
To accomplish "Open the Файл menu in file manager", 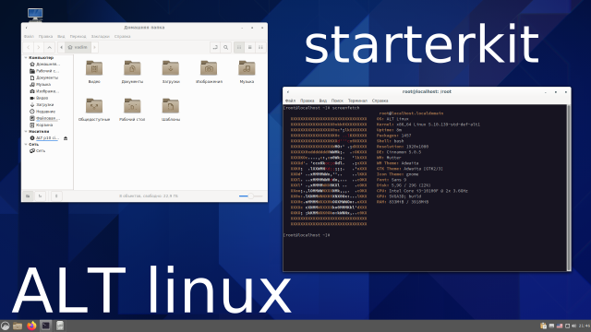I will click(29, 37).
